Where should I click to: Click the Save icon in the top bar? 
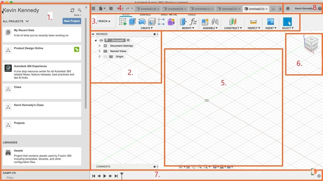click(x=111, y=9)
